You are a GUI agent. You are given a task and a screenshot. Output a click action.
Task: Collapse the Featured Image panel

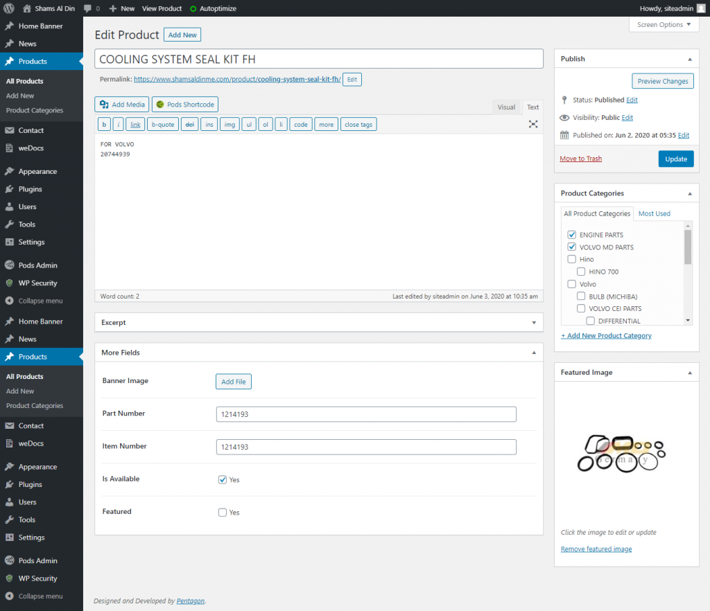[x=690, y=373]
